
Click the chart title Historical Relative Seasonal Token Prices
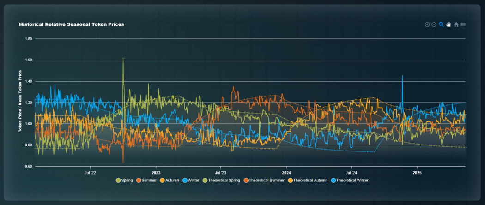coord(71,24)
